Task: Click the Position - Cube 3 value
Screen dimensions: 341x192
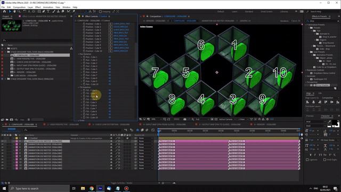Action: coord(121,30)
